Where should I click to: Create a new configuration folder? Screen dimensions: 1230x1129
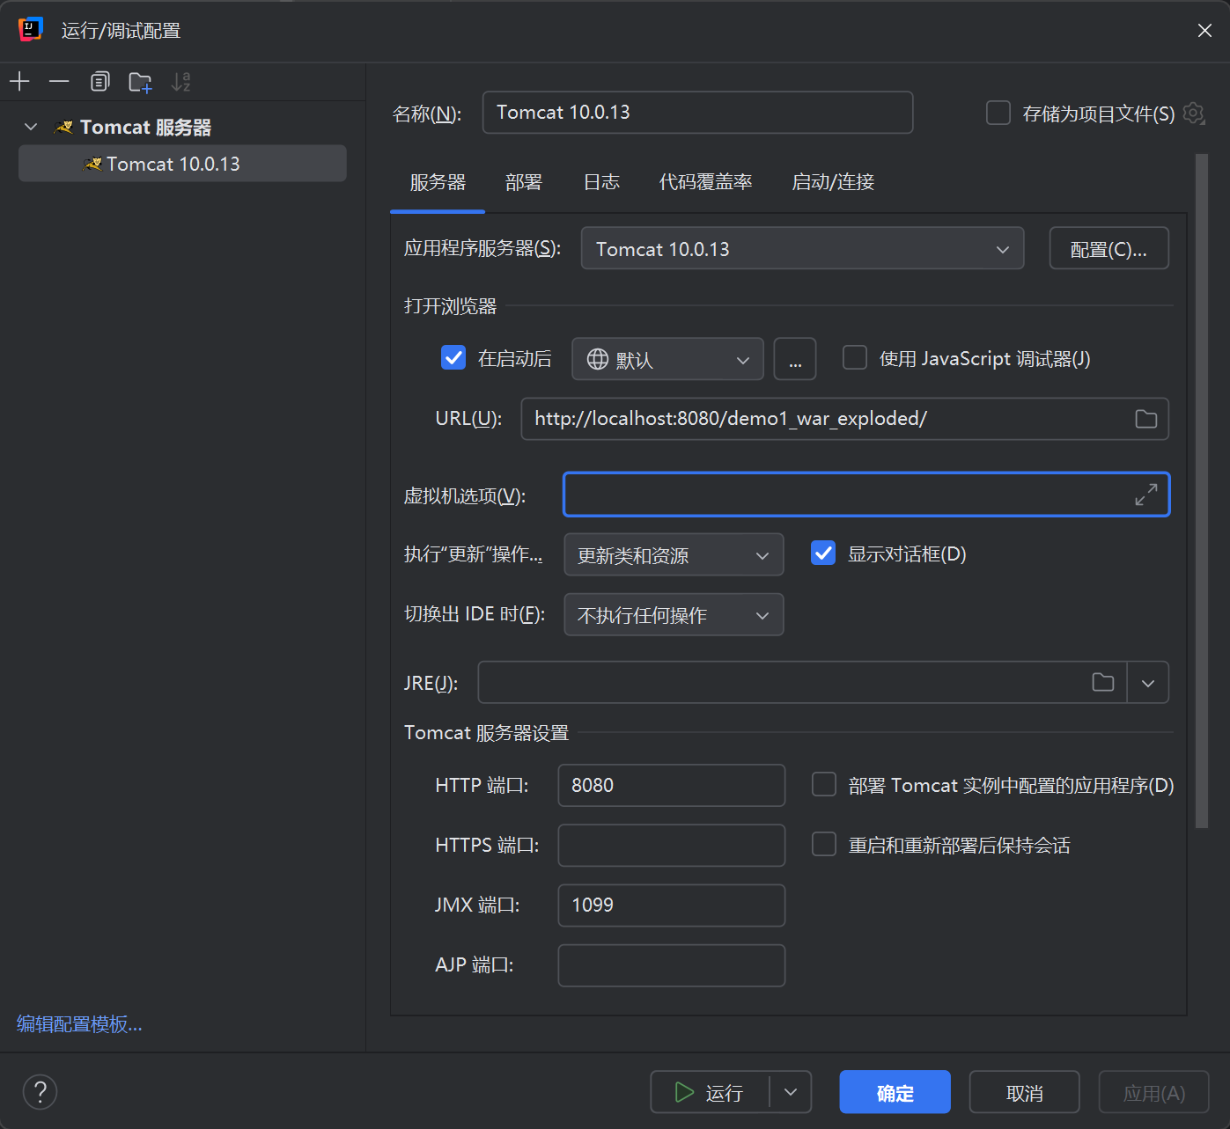click(140, 82)
